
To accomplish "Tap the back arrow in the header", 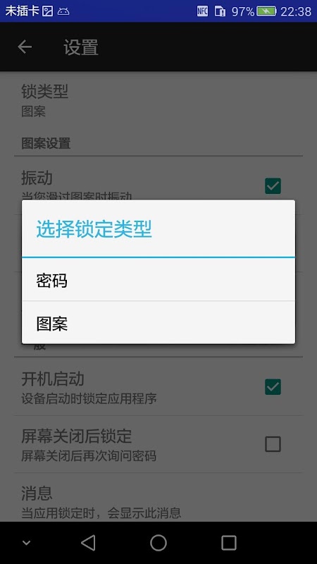I will coord(25,47).
